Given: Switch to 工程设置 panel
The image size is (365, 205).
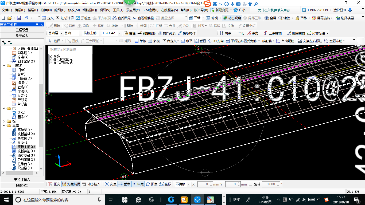Looking at the screenshot, I should coord(22,30).
